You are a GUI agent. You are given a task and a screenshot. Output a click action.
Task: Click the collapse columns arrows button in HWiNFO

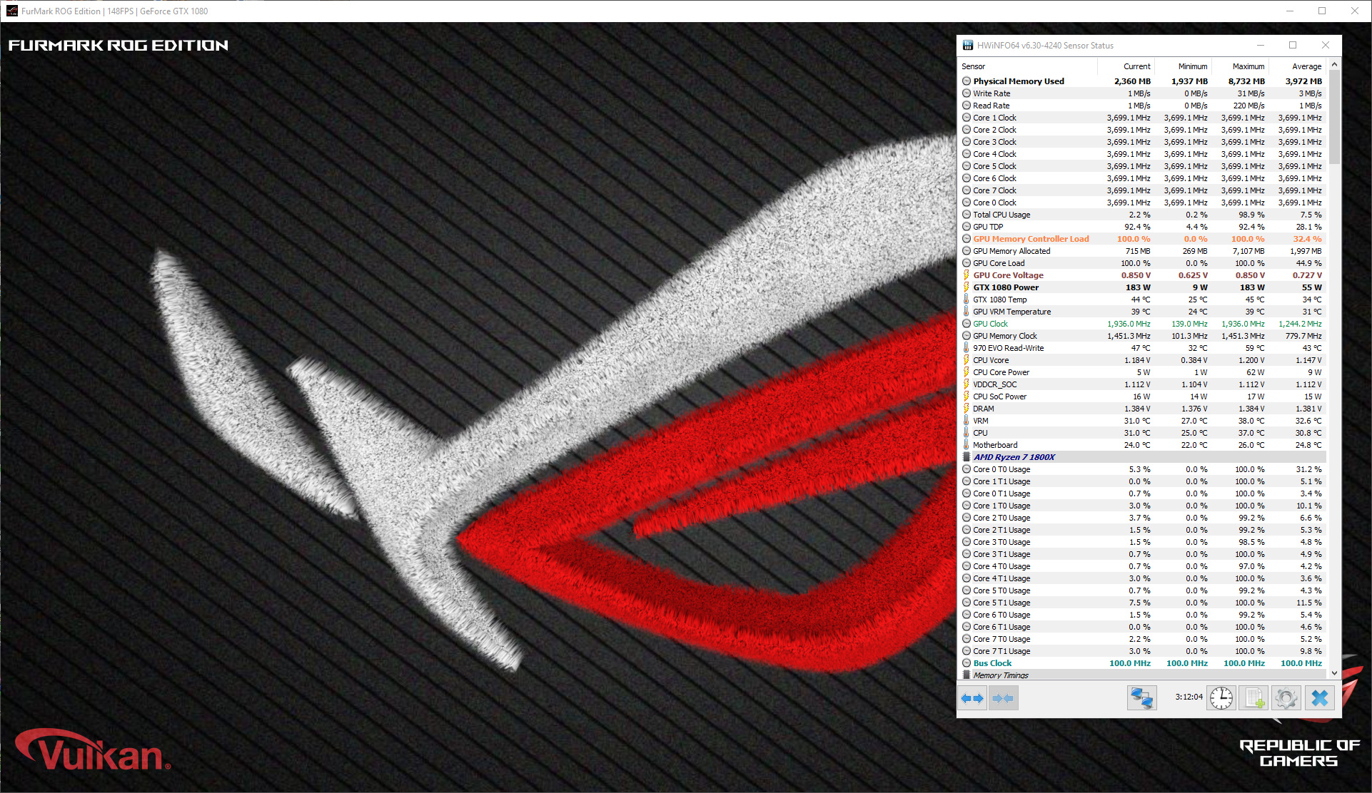1003,698
